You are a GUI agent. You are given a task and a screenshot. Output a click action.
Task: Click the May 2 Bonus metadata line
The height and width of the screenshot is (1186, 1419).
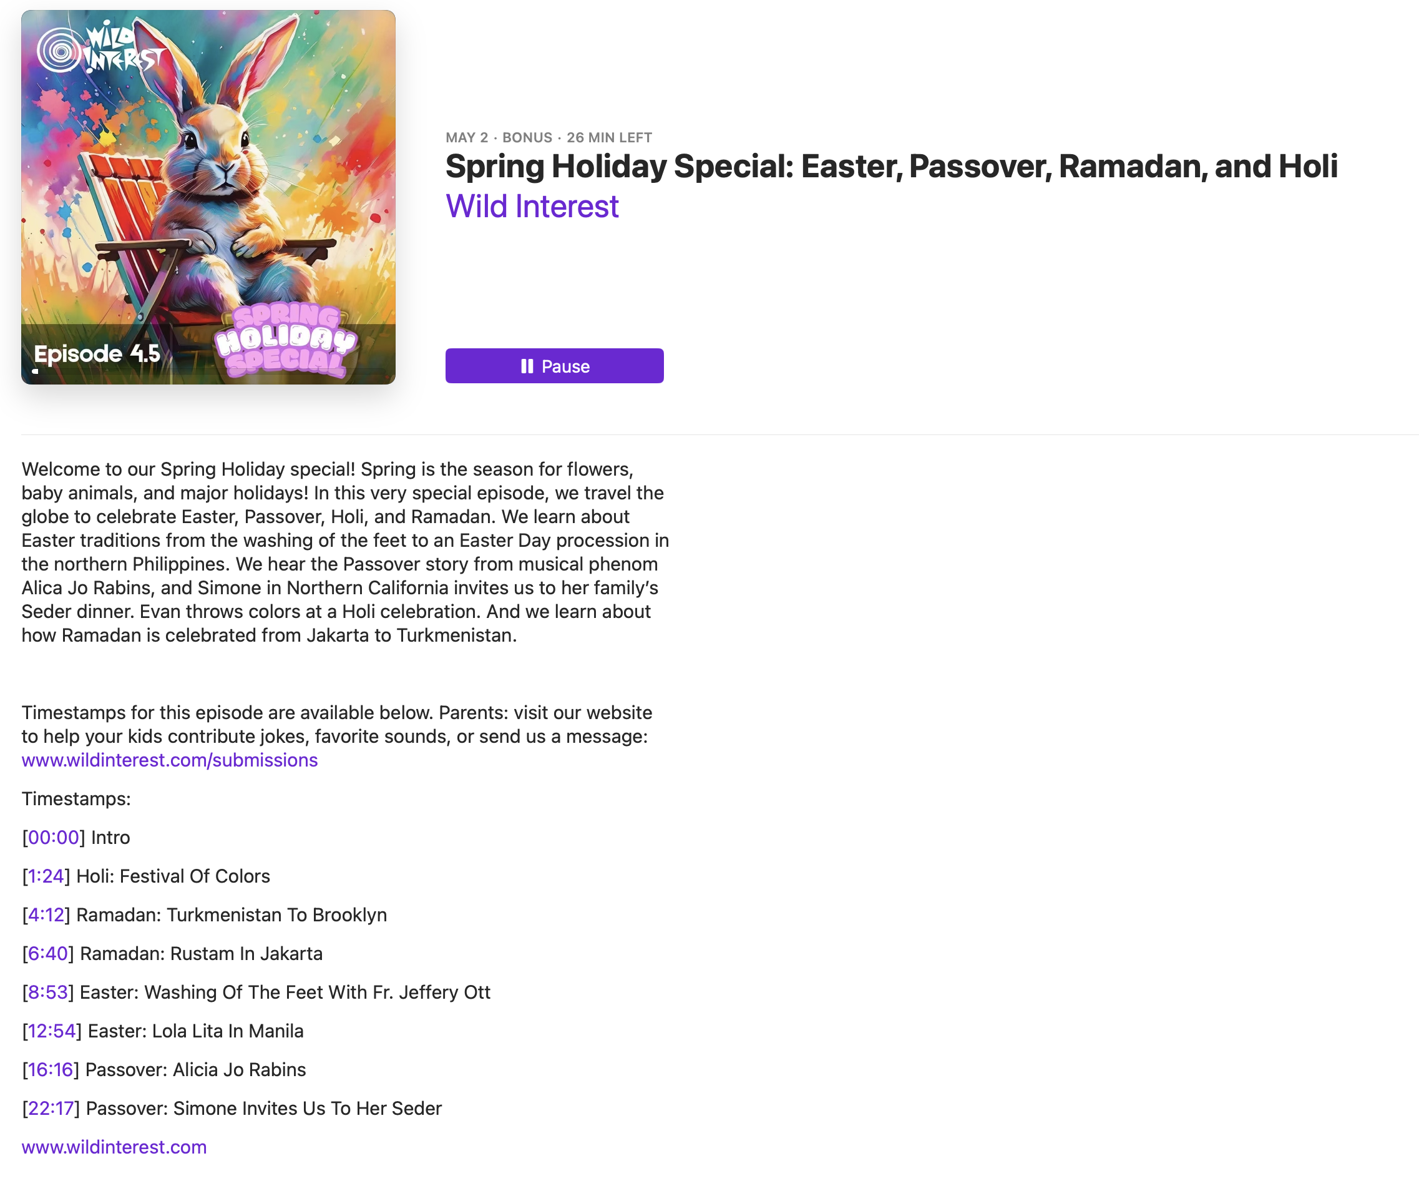point(548,137)
